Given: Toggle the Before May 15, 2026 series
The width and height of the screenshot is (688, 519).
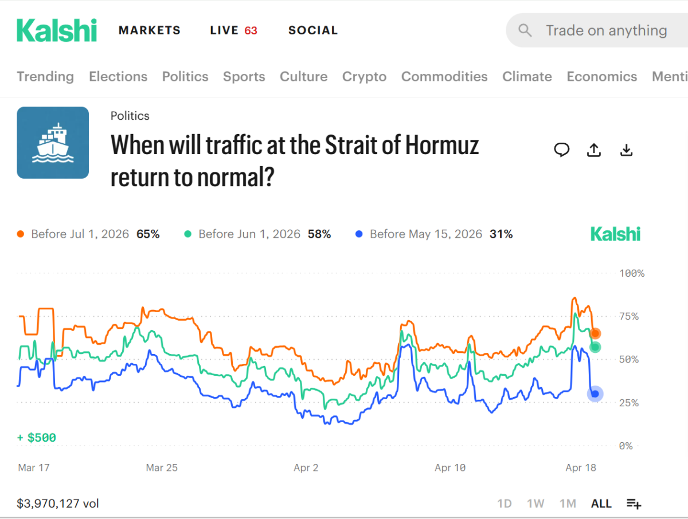Looking at the screenshot, I should pyautogui.click(x=425, y=234).
